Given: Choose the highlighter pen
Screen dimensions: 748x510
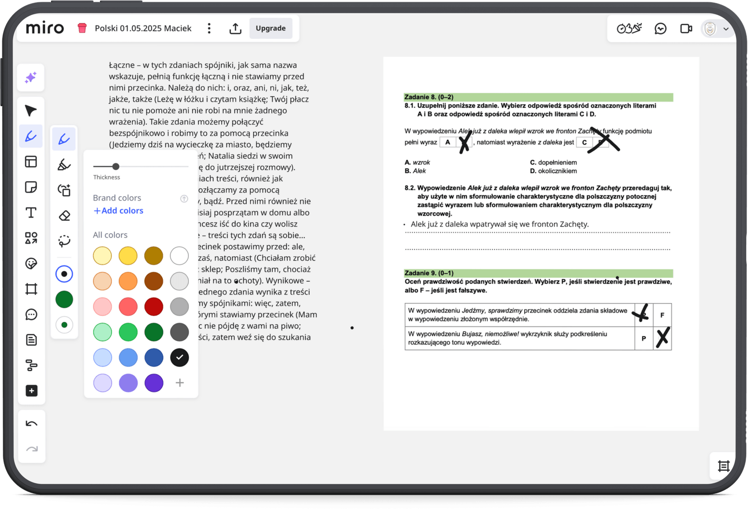Looking at the screenshot, I should (x=64, y=164).
